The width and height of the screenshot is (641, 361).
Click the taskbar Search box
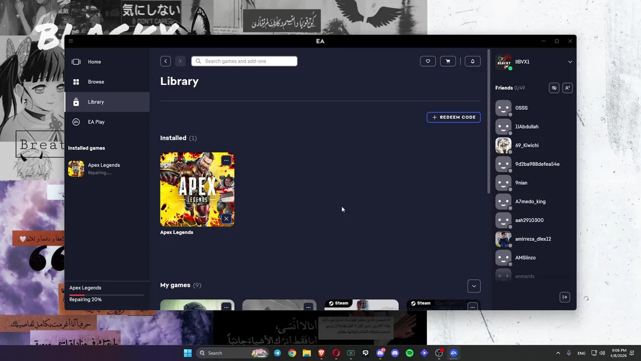pyautogui.click(x=233, y=353)
